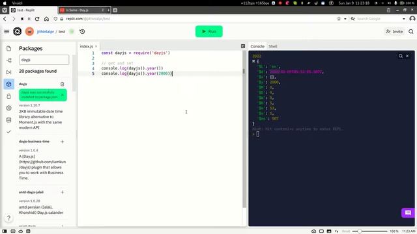
Task: Open the chat bubble button
Action: click(408, 213)
